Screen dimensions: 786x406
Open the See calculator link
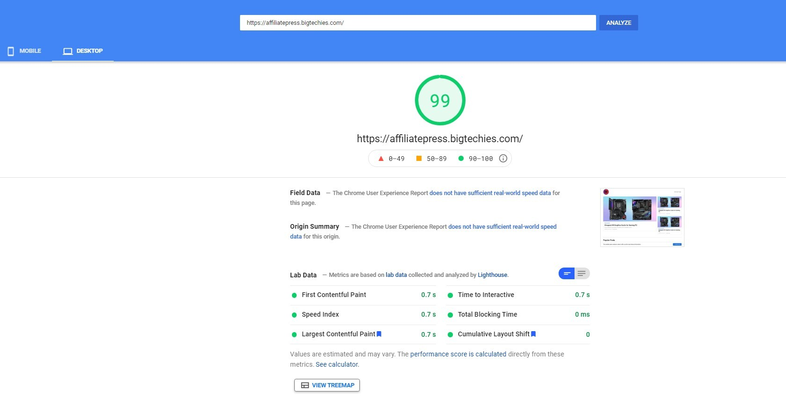click(x=337, y=364)
